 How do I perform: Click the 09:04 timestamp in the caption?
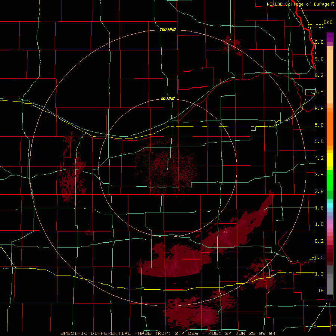[x=267, y=333]
